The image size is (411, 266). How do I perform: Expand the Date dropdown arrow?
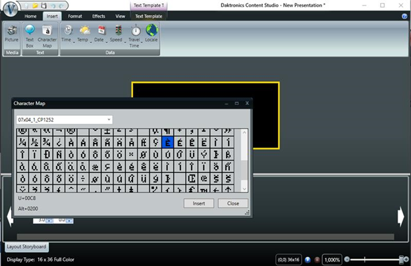107,42
